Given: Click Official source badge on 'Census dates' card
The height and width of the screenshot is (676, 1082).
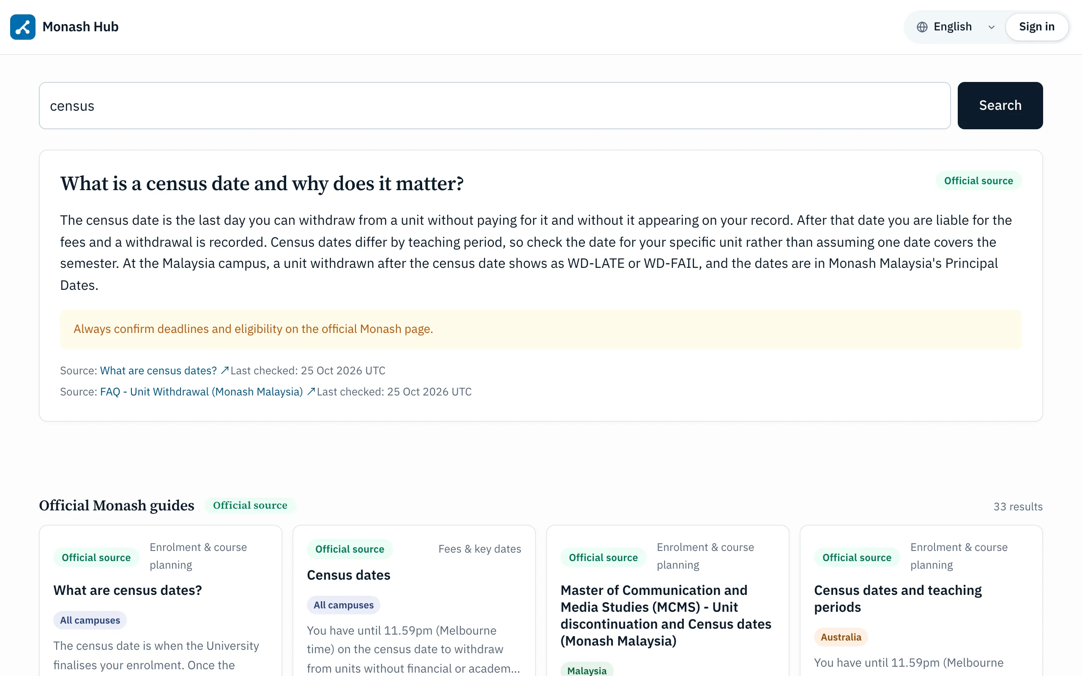Looking at the screenshot, I should (x=350, y=549).
